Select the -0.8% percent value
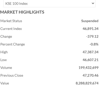 [94, 44]
